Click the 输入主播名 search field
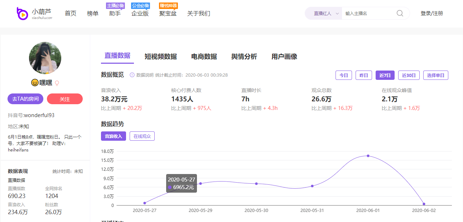 pos(369,14)
